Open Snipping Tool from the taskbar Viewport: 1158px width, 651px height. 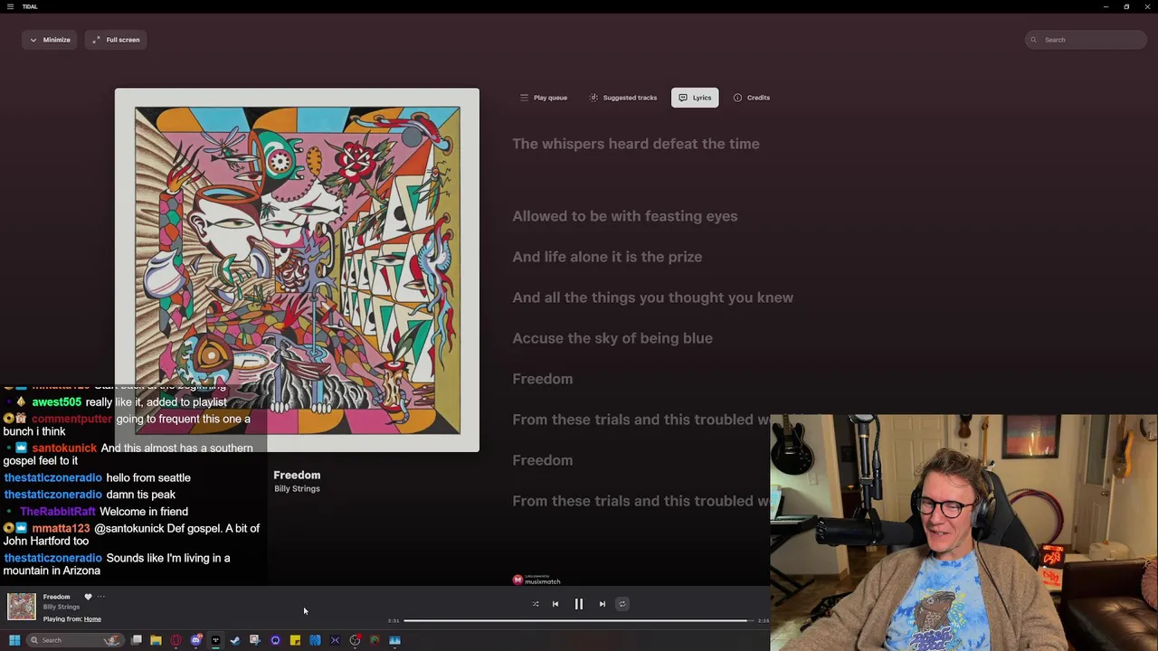pos(255,640)
